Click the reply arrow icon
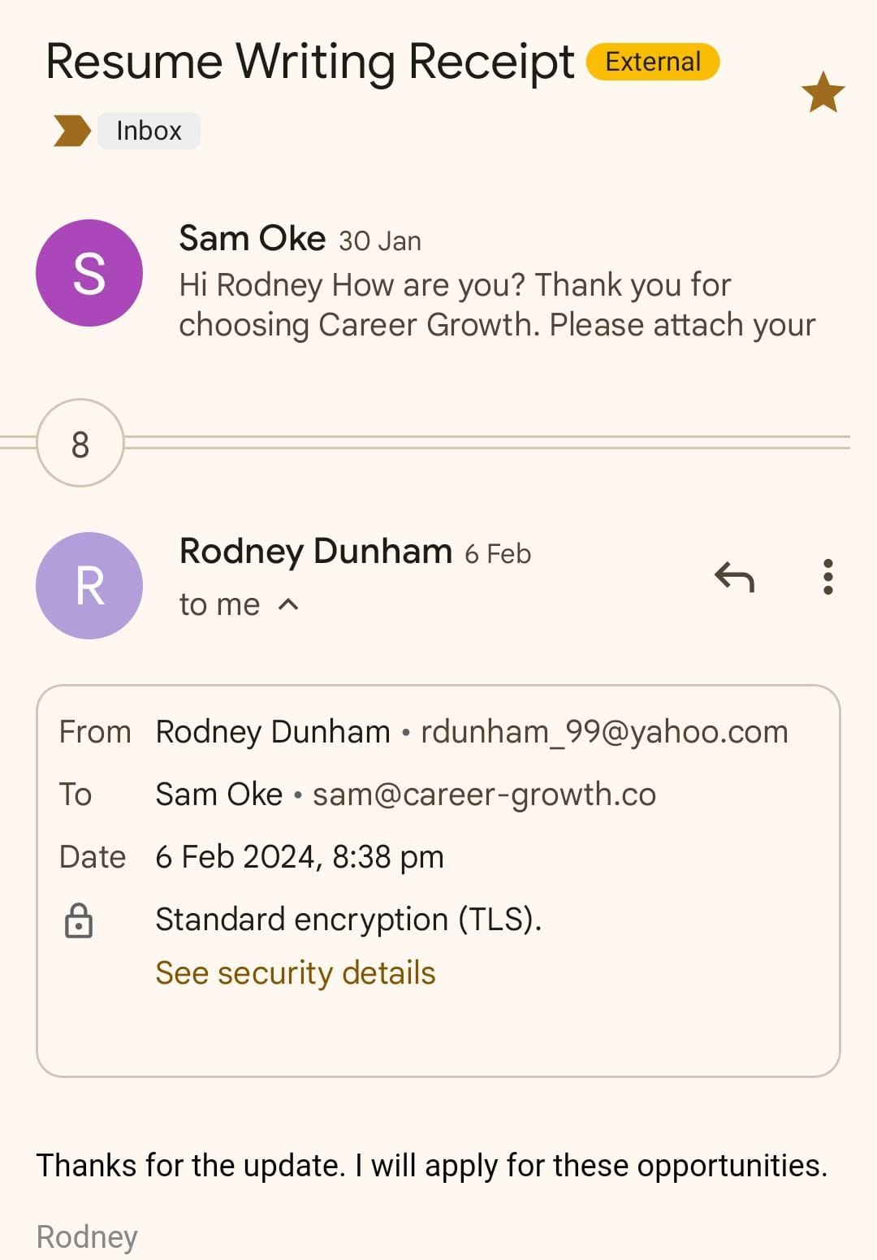Image resolution: width=877 pixels, height=1260 pixels. click(x=734, y=578)
